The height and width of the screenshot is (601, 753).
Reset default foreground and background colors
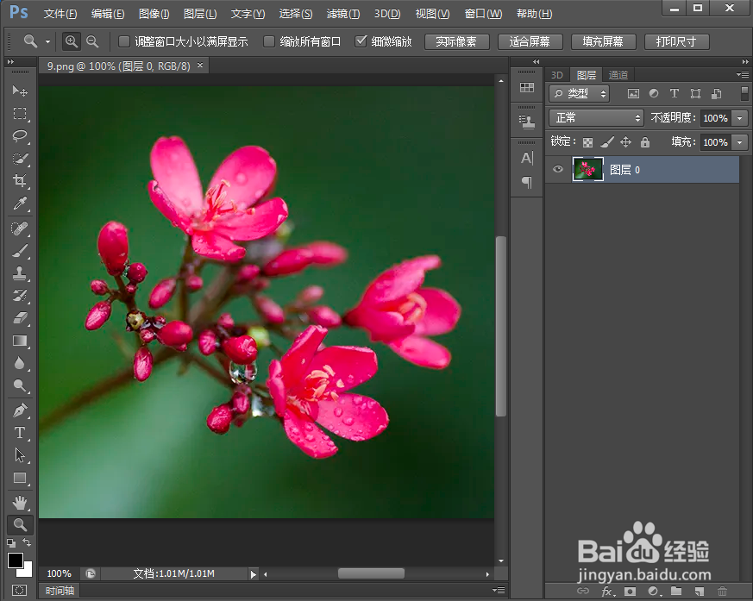tap(11, 543)
